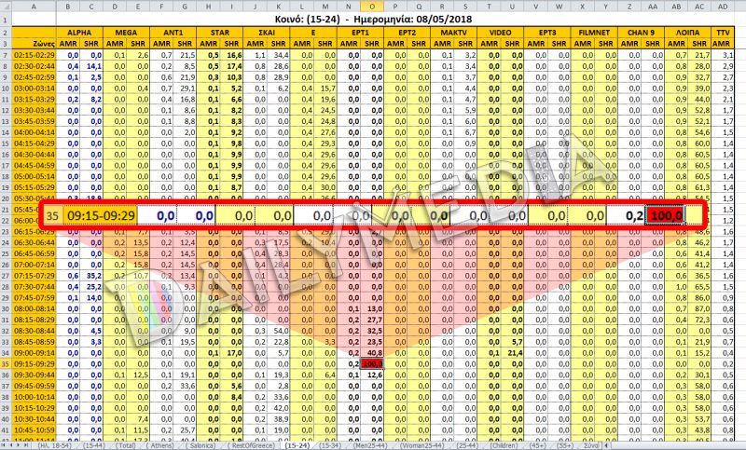Click the MAKTV channel header cell

(453, 33)
